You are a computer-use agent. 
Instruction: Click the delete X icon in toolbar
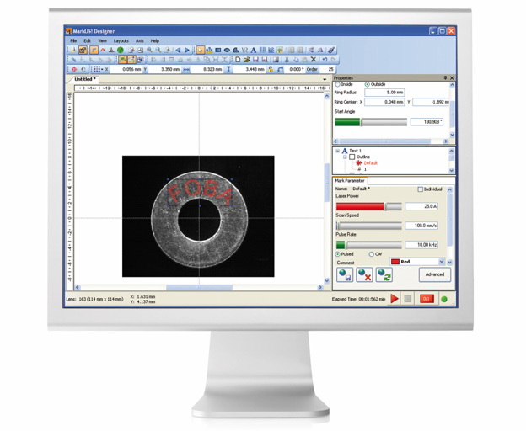click(x=314, y=60)
